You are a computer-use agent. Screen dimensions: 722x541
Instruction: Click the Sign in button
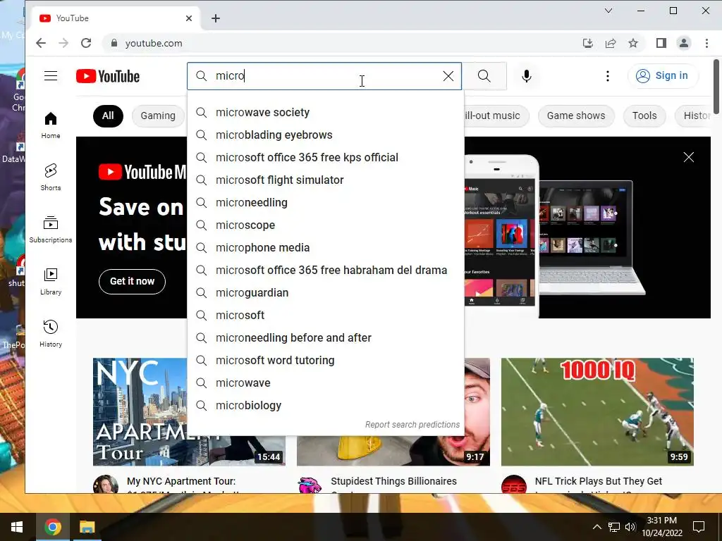coord(662,76)
